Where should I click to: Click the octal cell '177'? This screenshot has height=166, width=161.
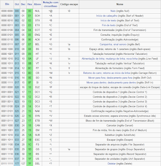pos(17,164)
